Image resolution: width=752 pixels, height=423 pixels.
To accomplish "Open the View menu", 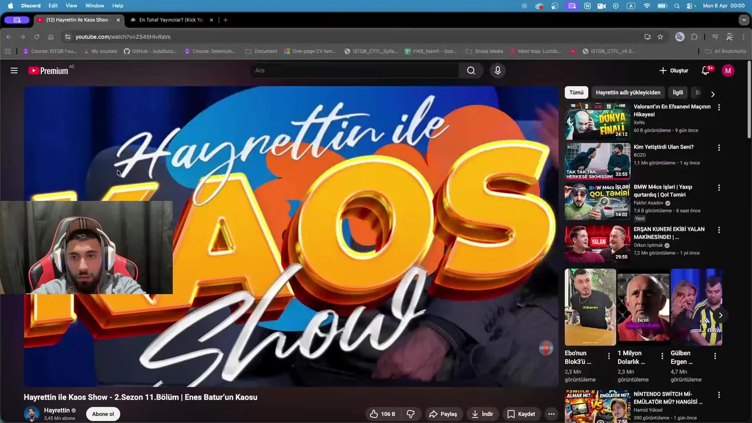I will coord(71,6).
